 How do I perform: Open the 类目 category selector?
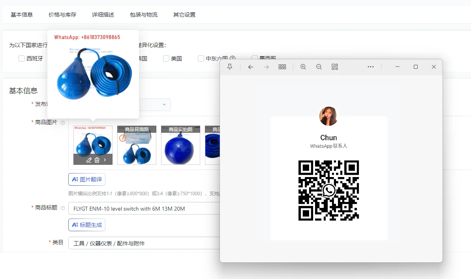144,243
